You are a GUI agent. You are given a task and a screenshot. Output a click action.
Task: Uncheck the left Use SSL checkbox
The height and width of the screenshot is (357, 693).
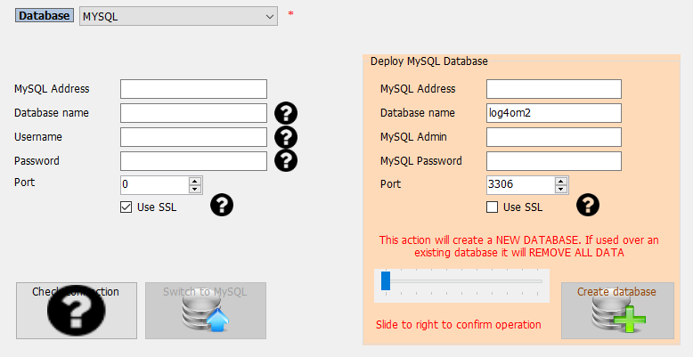126,207
